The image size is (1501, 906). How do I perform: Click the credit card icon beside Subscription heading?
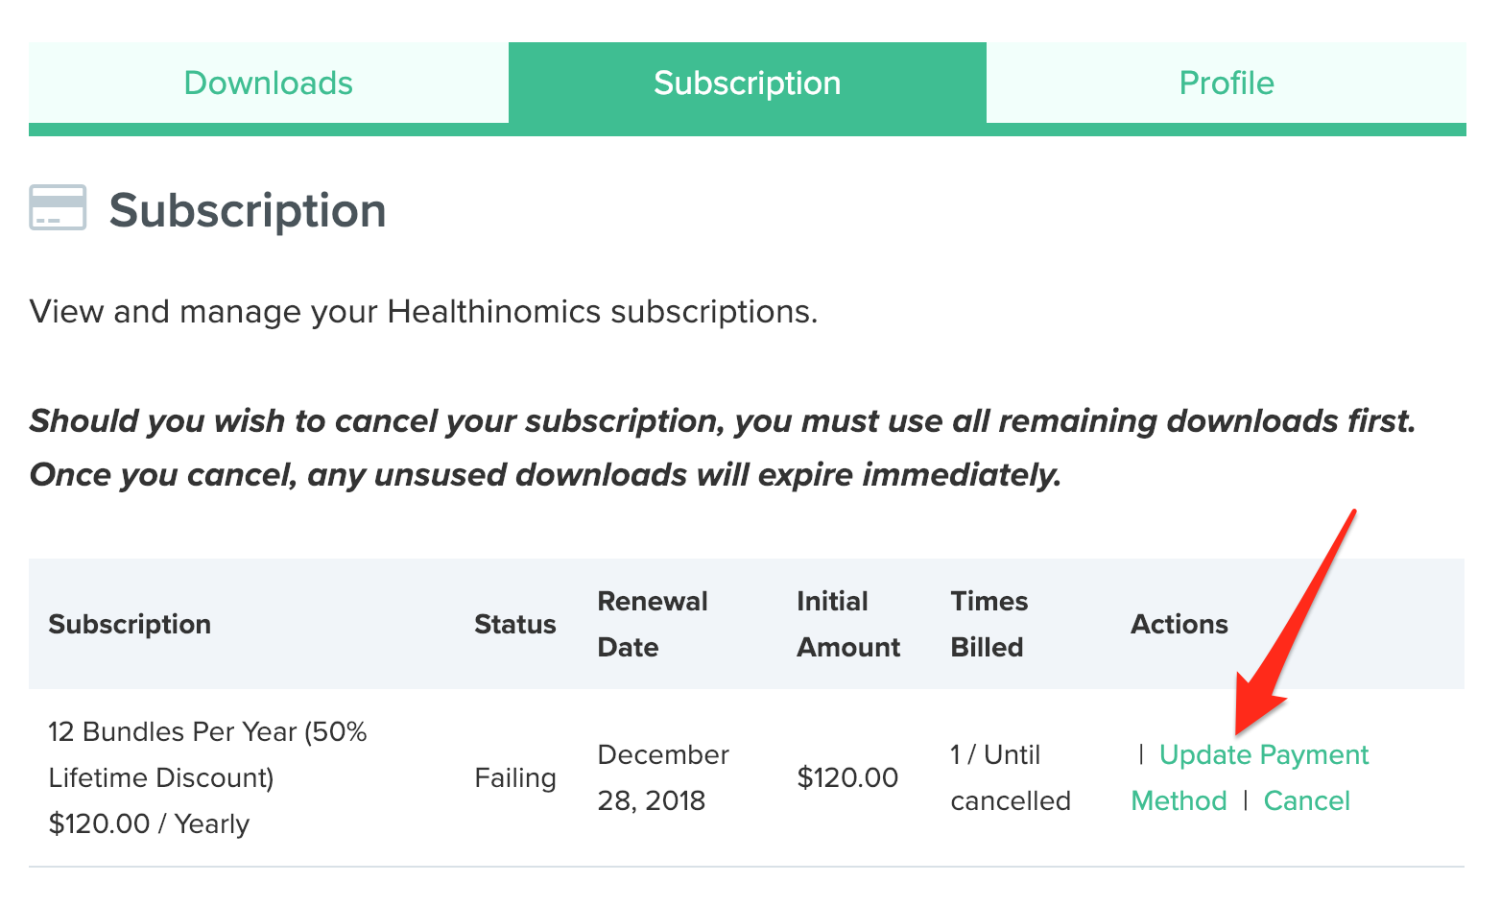pyautogui.click(x=58, y=207)
